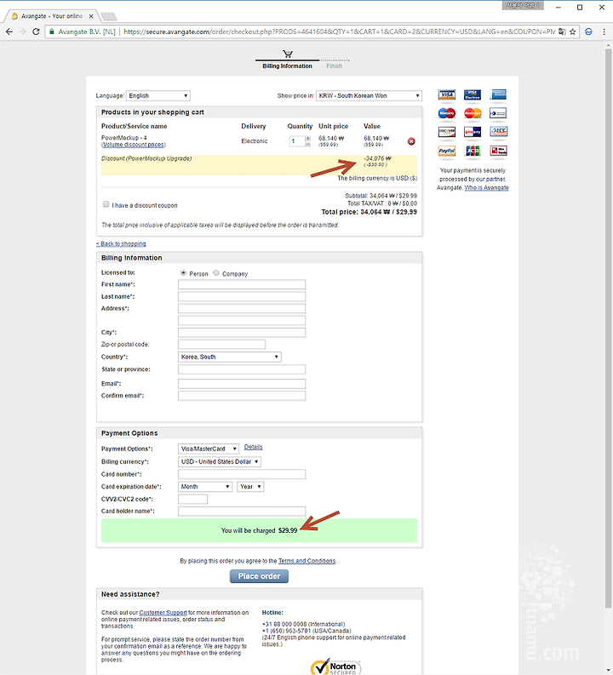Image resolution: width=613 pixels, height=675 pixels.
Task: Click the Visa Electron card logo
Action: coord(473,94)
